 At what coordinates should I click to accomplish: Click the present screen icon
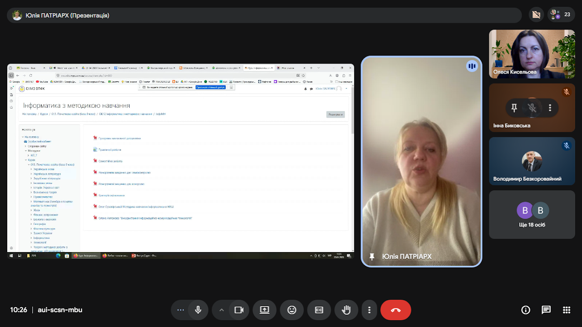[265, 310]
